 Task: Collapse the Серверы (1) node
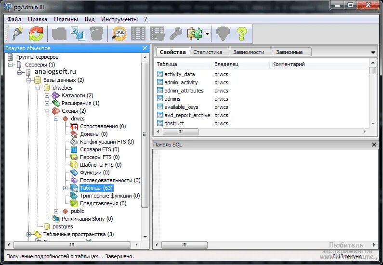[10, 65]
